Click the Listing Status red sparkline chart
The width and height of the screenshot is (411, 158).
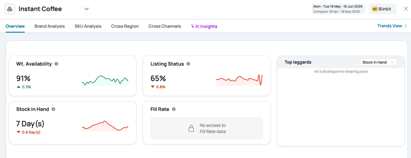pos(239,80)
